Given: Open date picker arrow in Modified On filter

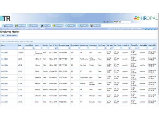Looking at the screenshot, I should coord(154,48).
